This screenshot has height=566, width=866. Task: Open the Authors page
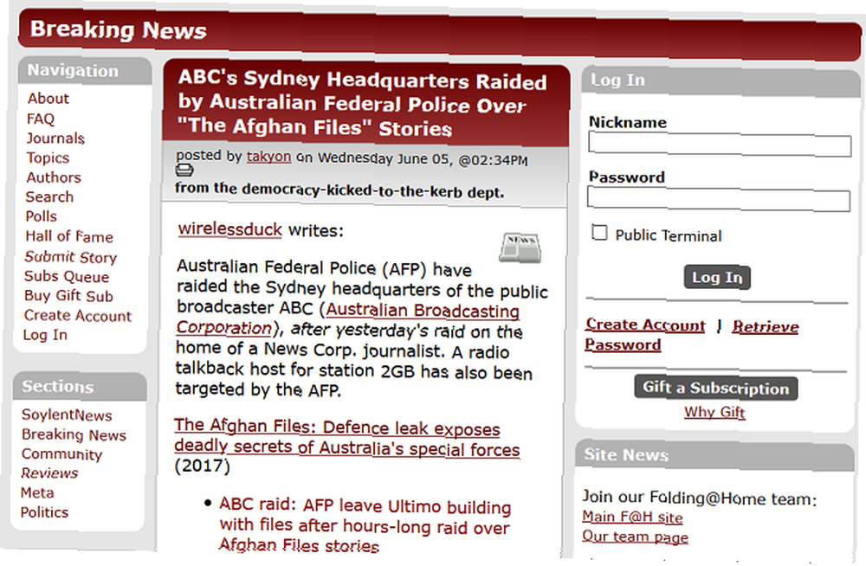(x=53, y=177)
